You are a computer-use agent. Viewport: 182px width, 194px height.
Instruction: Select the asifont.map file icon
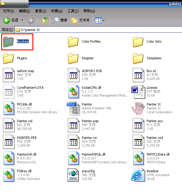point(9,75)
